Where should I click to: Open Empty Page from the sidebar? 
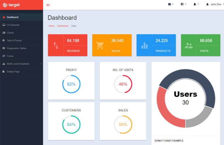tap(13, 71)
